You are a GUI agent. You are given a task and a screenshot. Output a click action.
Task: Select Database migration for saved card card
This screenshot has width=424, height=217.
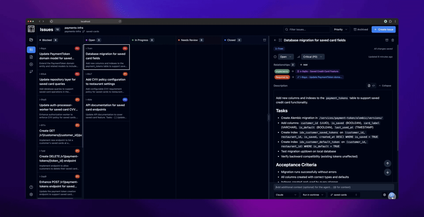coord(106,57)
